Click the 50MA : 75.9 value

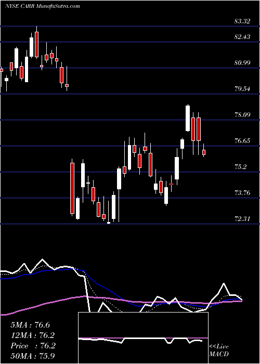33,356
